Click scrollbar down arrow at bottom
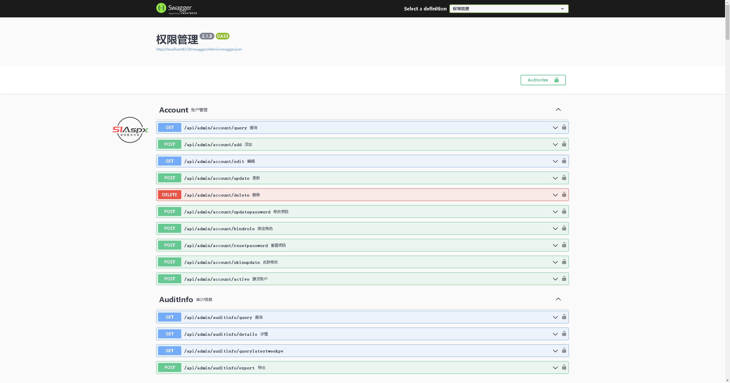The height and width of the screenshot is (383, 730). [727, 381]
